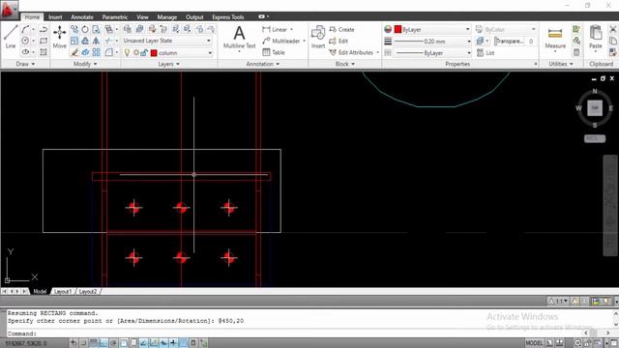Open the Express Tools ribbon tab
Screen dimensions: 619x348
pyautogui.click(x=228, y=17)
